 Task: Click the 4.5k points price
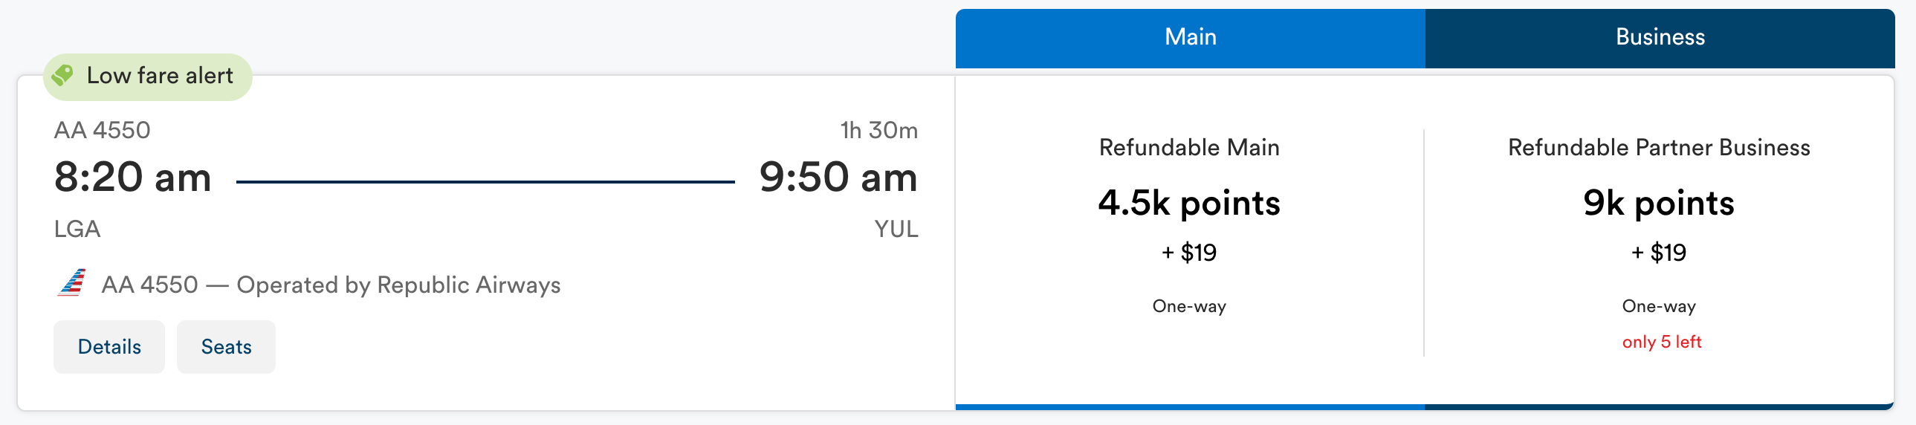click(1189, 203)
